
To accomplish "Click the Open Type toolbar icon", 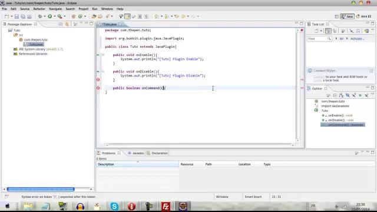I will point(94,16).
